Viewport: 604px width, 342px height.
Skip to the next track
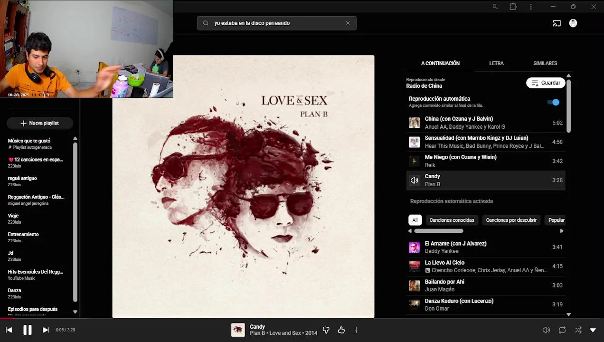pos(46,330)
